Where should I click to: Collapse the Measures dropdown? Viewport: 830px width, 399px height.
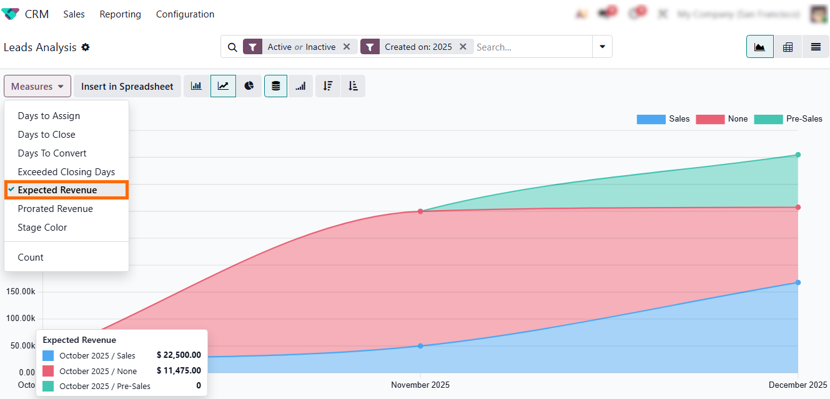pyautogui.click(x=37, y=87)
